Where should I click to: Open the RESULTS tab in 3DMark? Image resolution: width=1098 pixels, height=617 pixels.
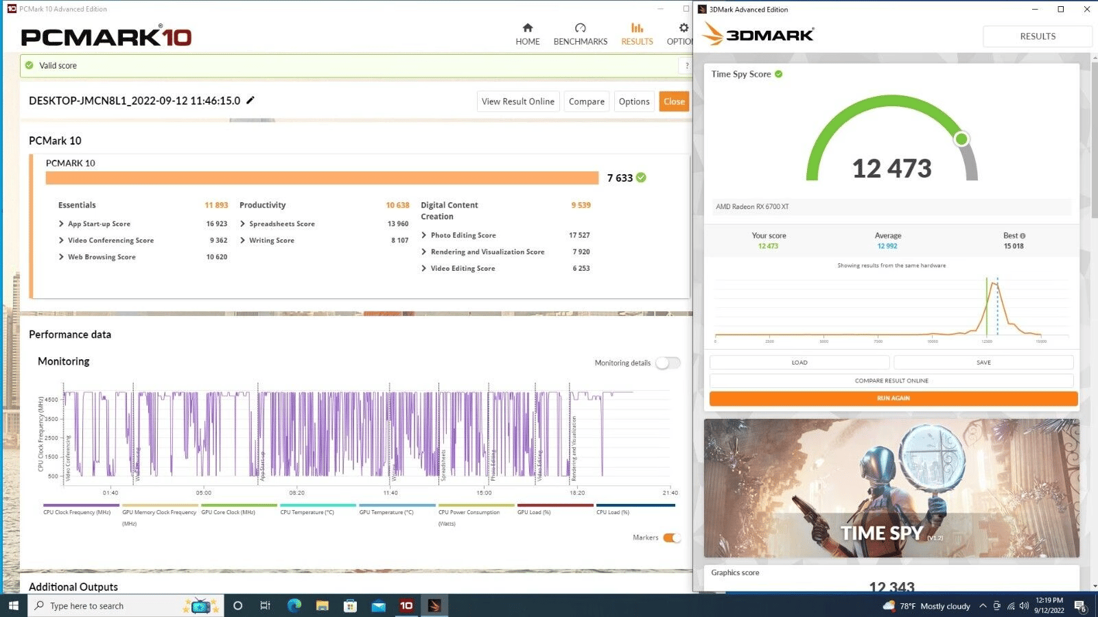pyautogui.click(x=1038, y=36)
